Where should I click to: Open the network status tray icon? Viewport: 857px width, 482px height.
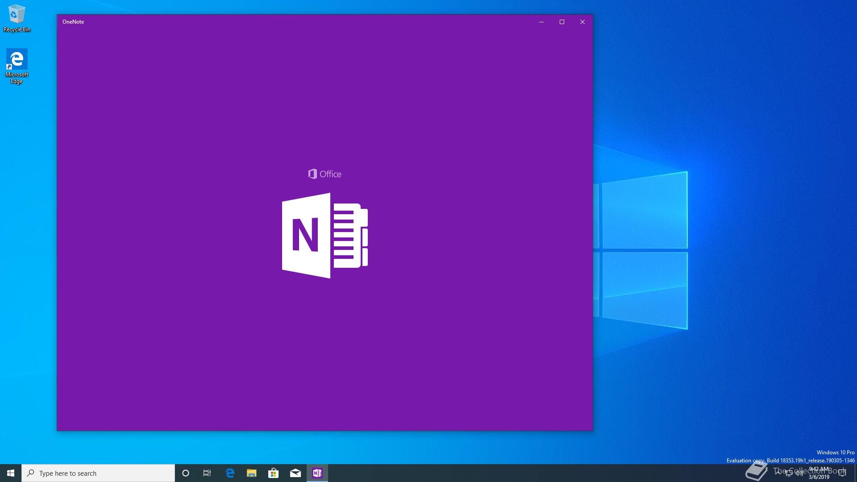(789, 473)
